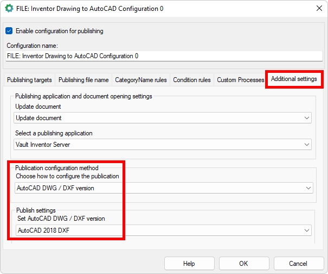328x274 pixels.
Task: Confirm settings with the OK button
Action: click(243, 264)
